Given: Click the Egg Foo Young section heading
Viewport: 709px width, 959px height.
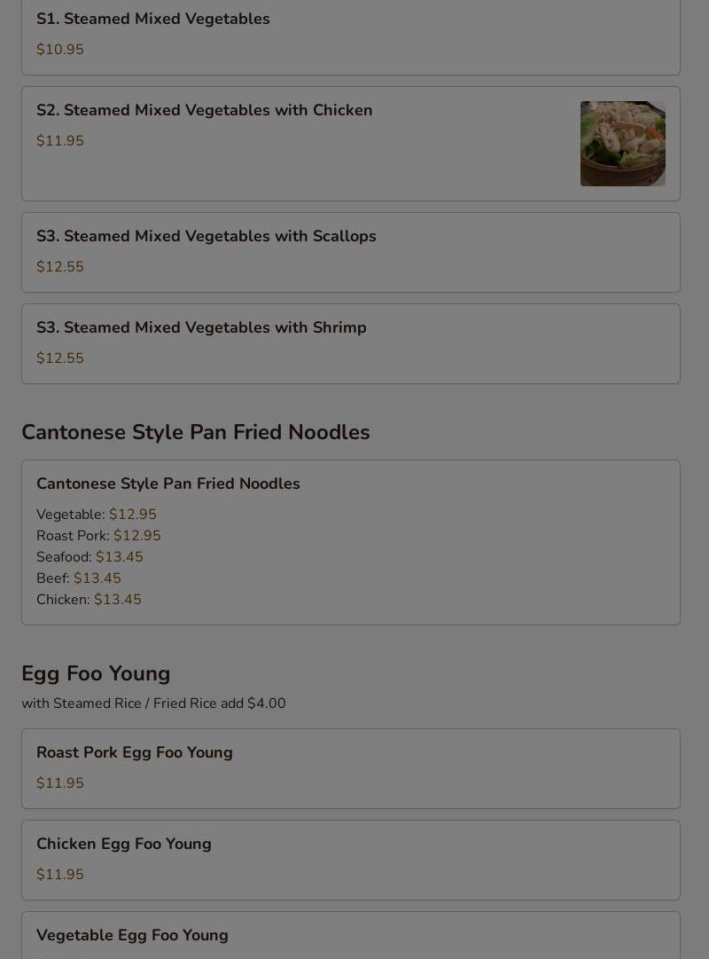Looking at the screenshot, I should tap(96, 673).
